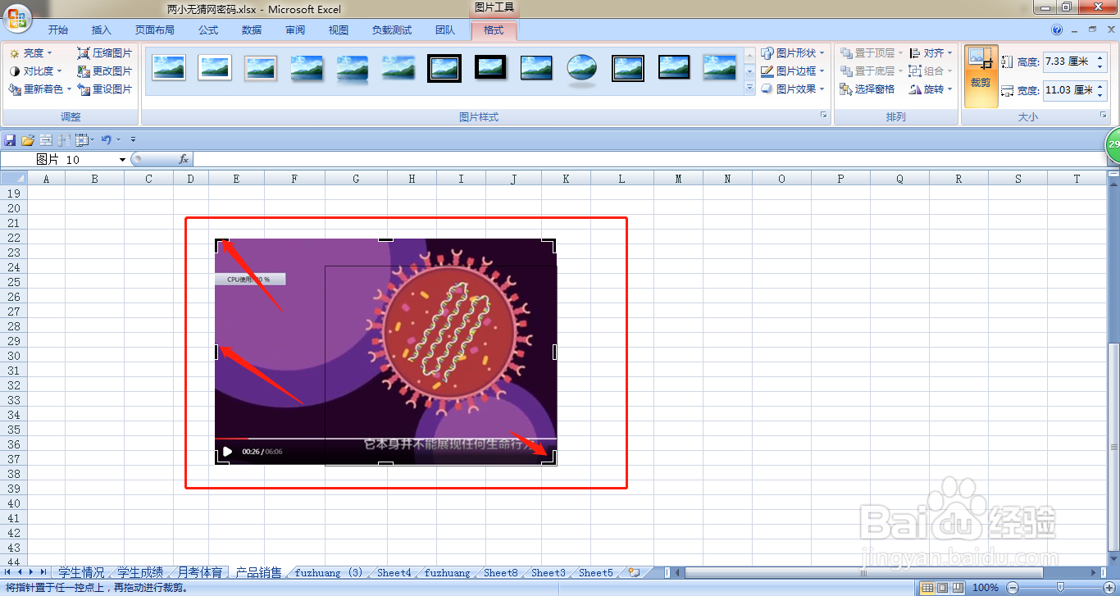Switch to the 插入 (Insert) tab
Image resolution: width=1120 pixels, height=596 pixels.
(x=102, y=30)
